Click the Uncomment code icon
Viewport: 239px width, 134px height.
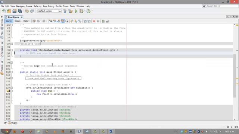107,21
